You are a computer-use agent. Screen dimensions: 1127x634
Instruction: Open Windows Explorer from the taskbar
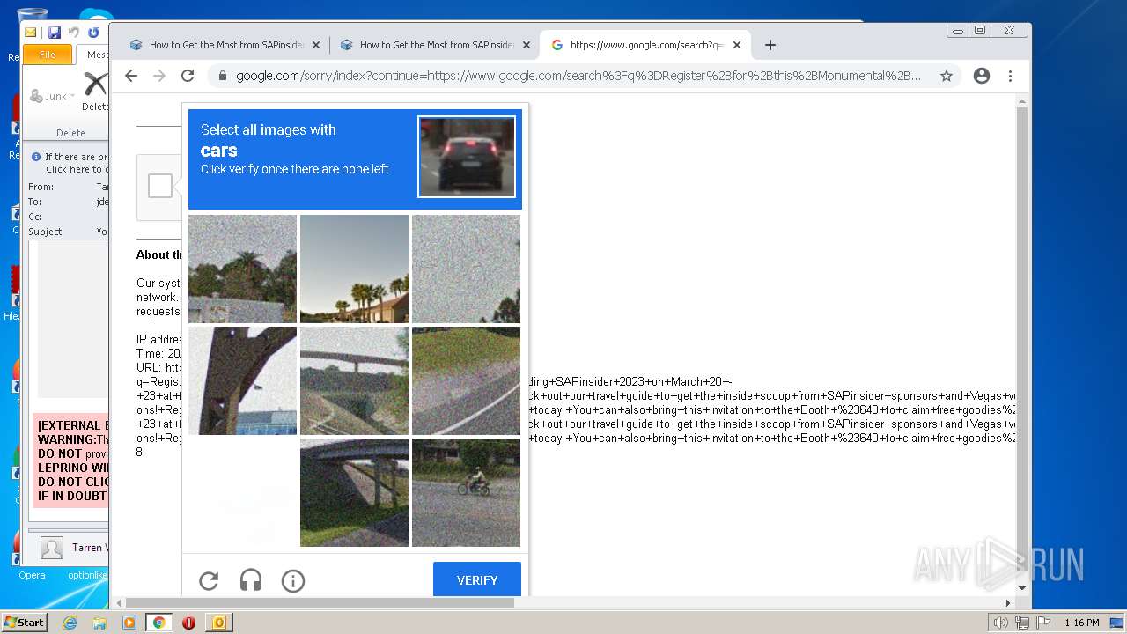[99, 623]
